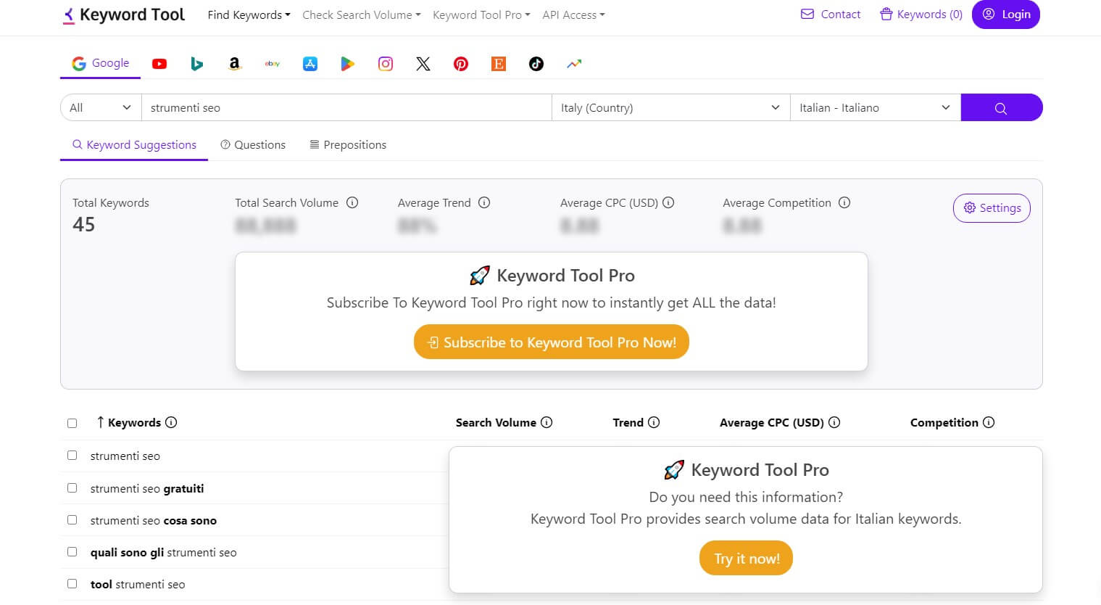The height and width of the screenshot is (605, 1101).
Task: Open the Keywords (0) basket
Action: point(921,14)
